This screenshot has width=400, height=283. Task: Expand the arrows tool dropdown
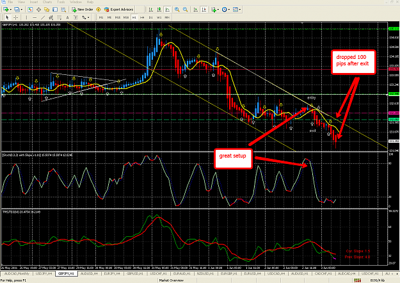click(88, 18)
